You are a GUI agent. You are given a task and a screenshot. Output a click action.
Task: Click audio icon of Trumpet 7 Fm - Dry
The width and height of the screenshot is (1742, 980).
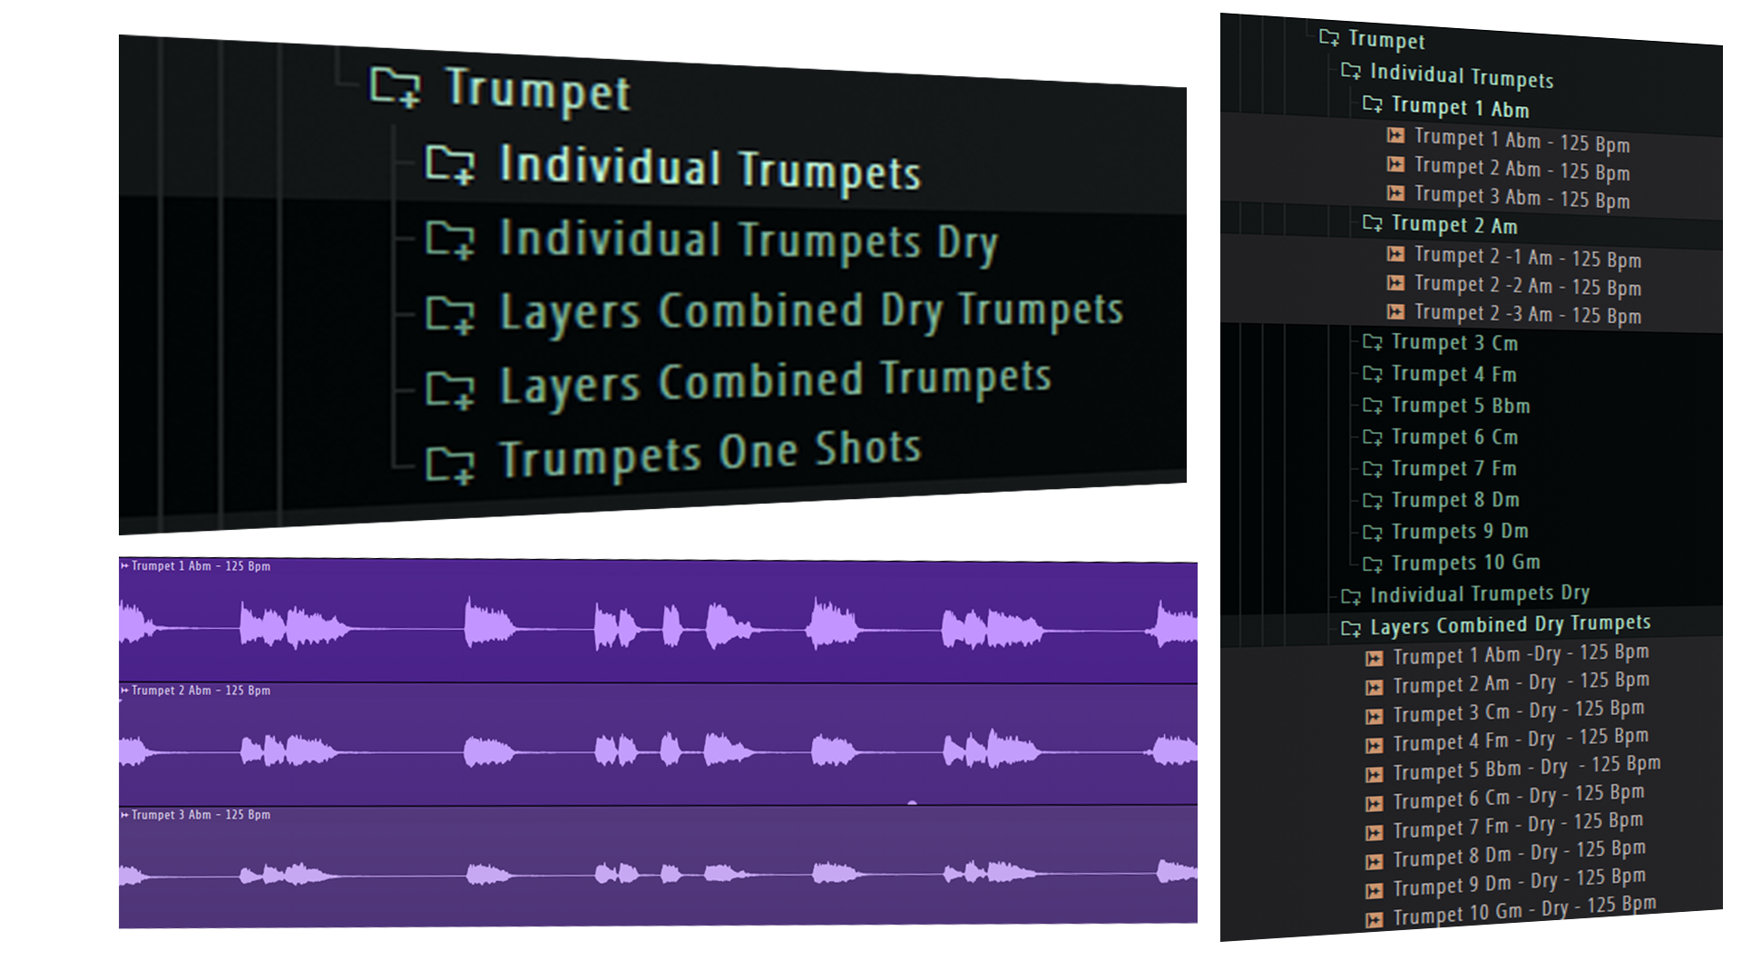click(1375, 832)
